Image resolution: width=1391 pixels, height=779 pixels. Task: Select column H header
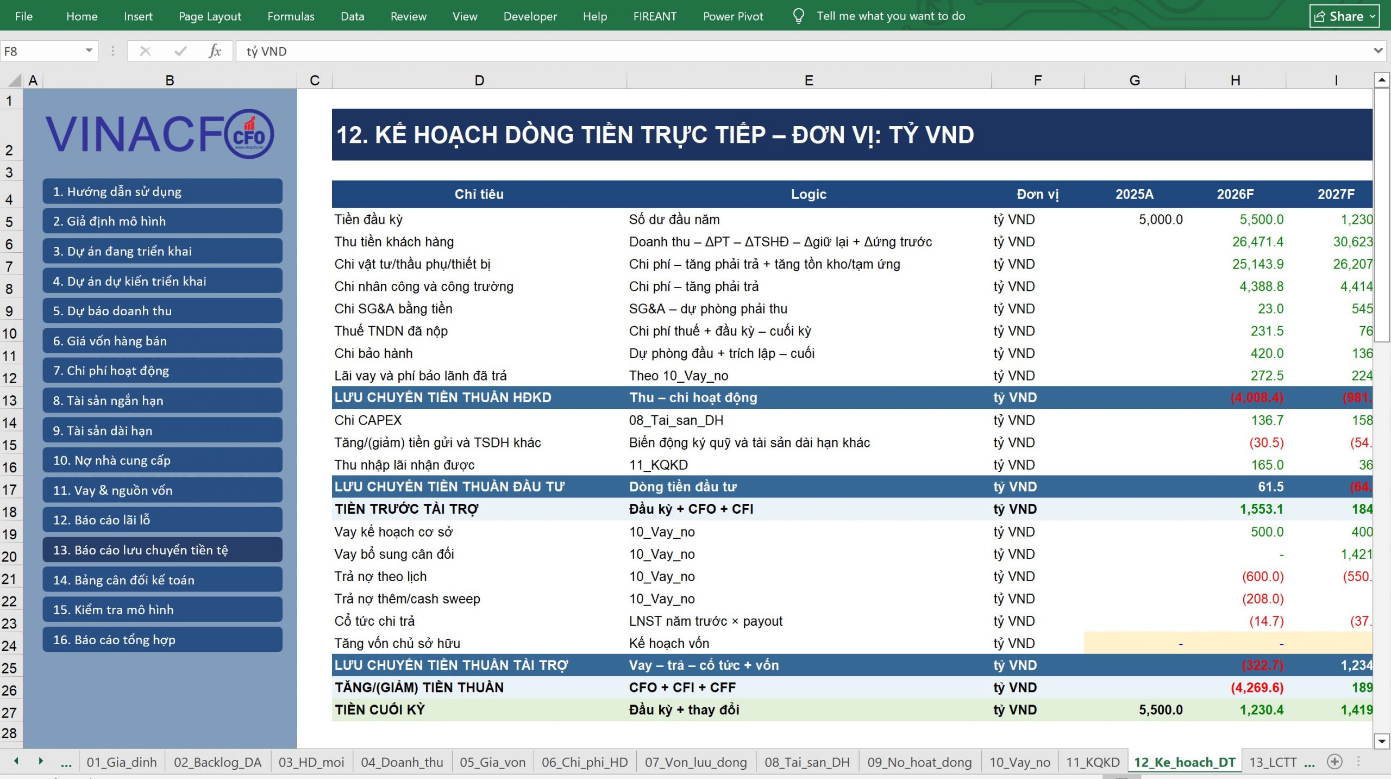1235,80
